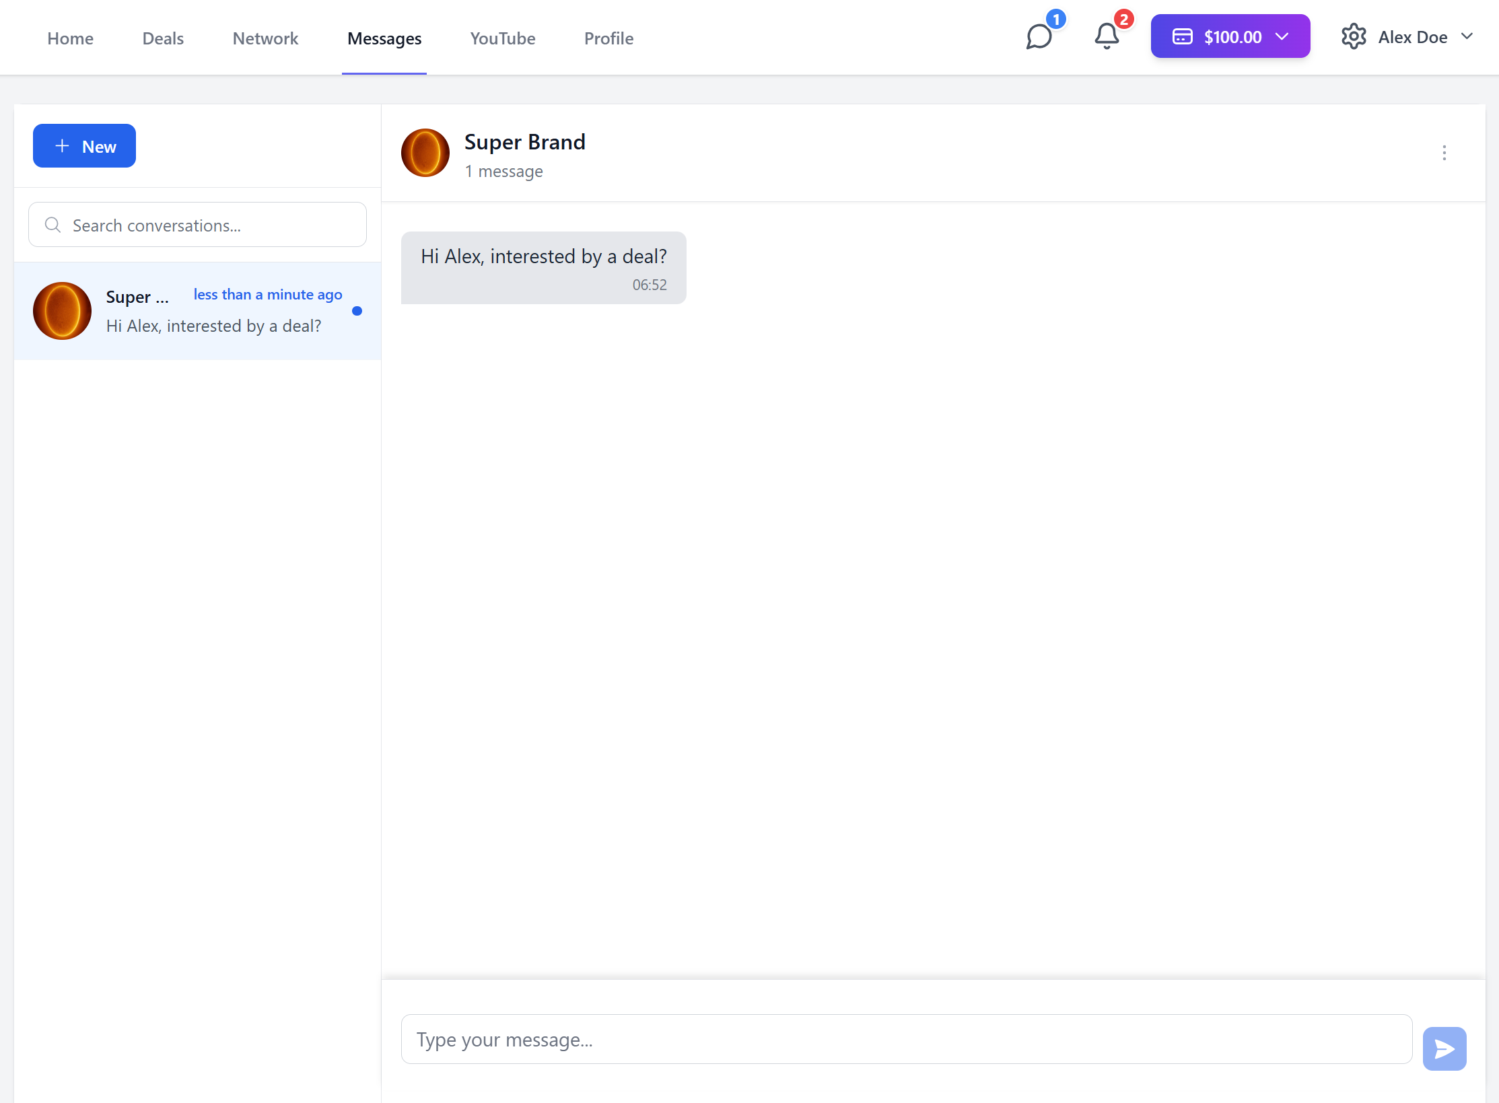Image resolution: width=1499 pixels, height=1103 pixels.
Task: Click the Type your message input
Action: pyautogui.click(x=906, y=1040)
